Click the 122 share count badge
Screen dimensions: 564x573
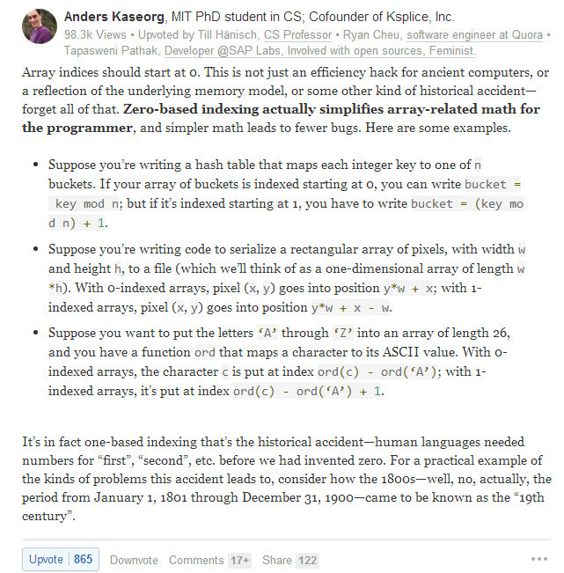307,560
